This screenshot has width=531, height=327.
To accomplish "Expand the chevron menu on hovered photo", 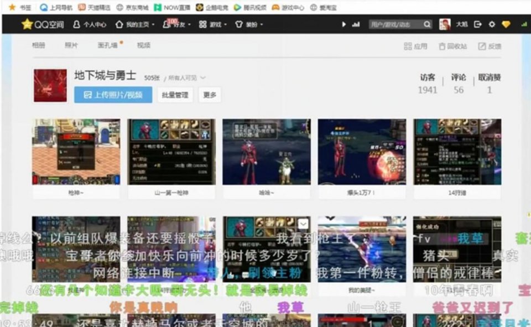I will tap(303, 224).
